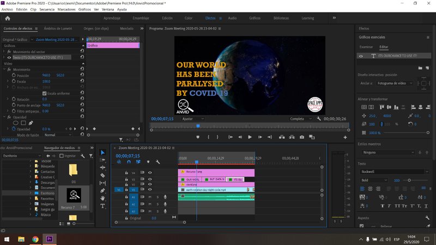Hide the ITS OURCHANCE TO USE IT layer
This screenshot has width=436, height=245.
361,56
